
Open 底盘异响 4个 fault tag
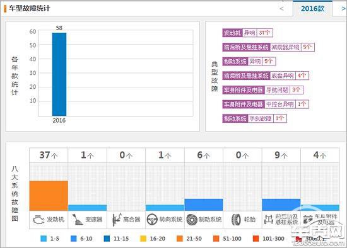click(266, 76)
